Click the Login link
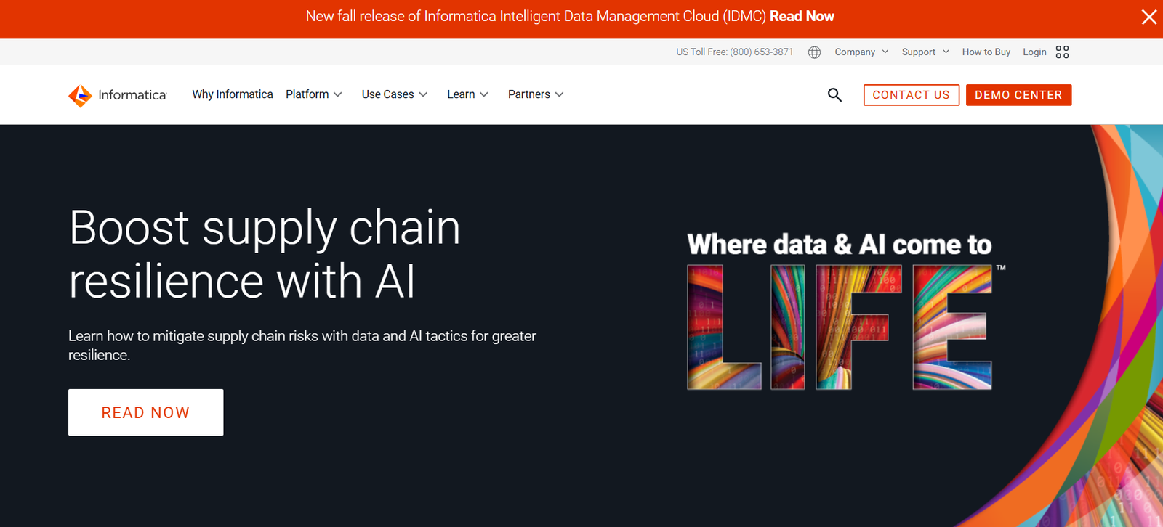 1034,52
